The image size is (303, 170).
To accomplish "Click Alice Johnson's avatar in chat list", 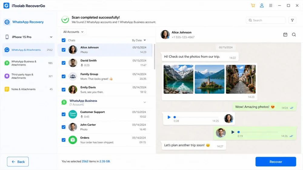I will pyautogui.click(x=73, y=50).
